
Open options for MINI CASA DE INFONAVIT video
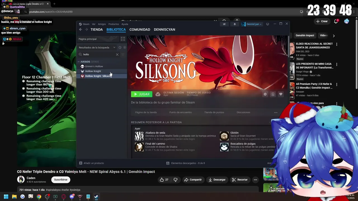337,64
